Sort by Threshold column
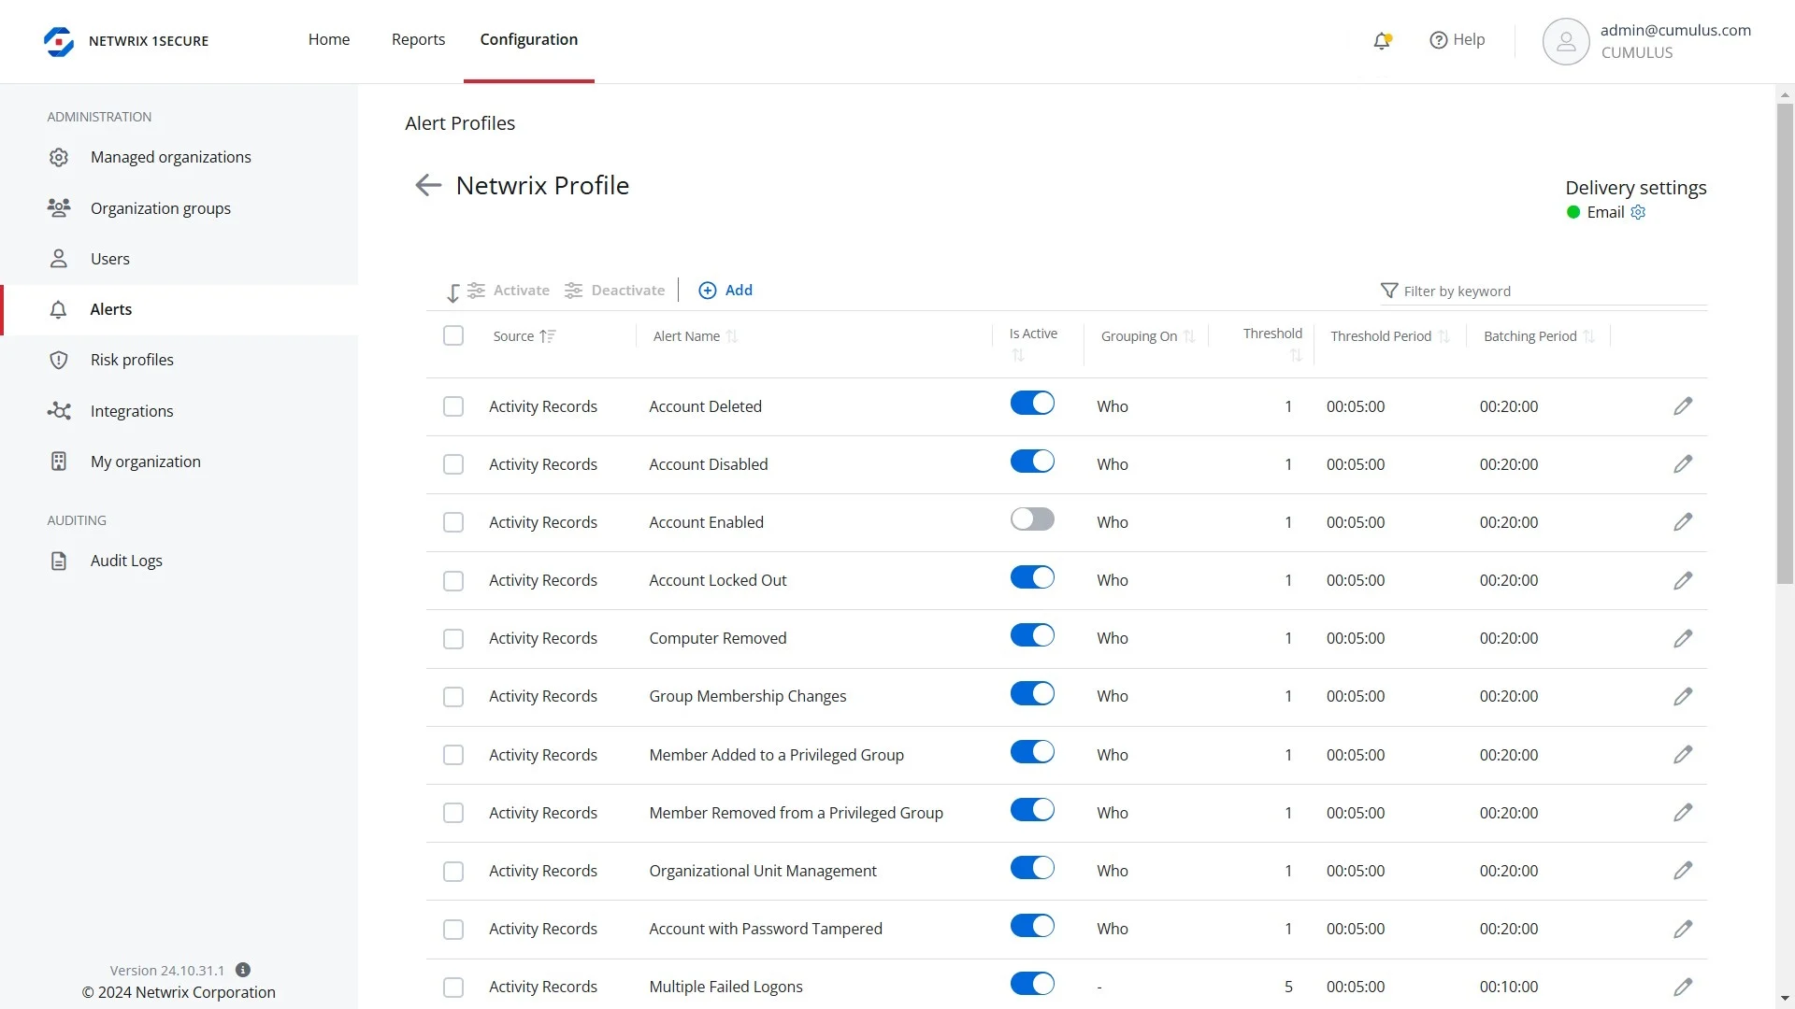Screen dimensions: 1795x1009 coord(1272,344)
